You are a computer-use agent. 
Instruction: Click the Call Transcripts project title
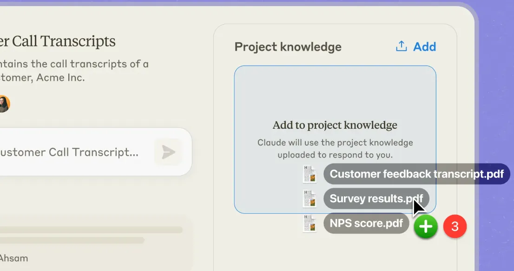[58, 41]
